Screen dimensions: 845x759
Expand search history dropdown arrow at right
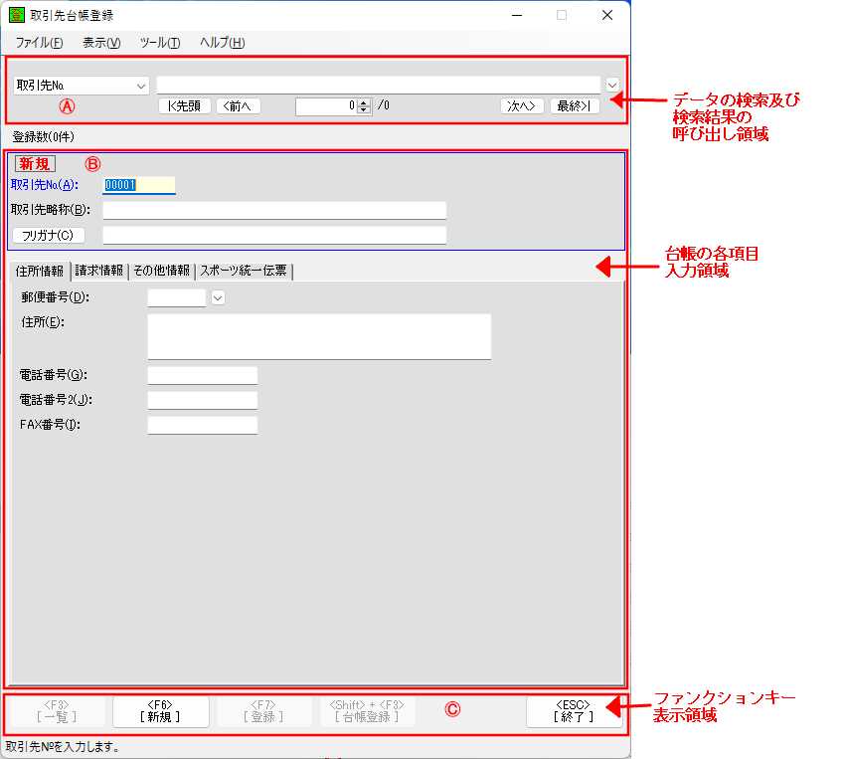tap(612, 86)
